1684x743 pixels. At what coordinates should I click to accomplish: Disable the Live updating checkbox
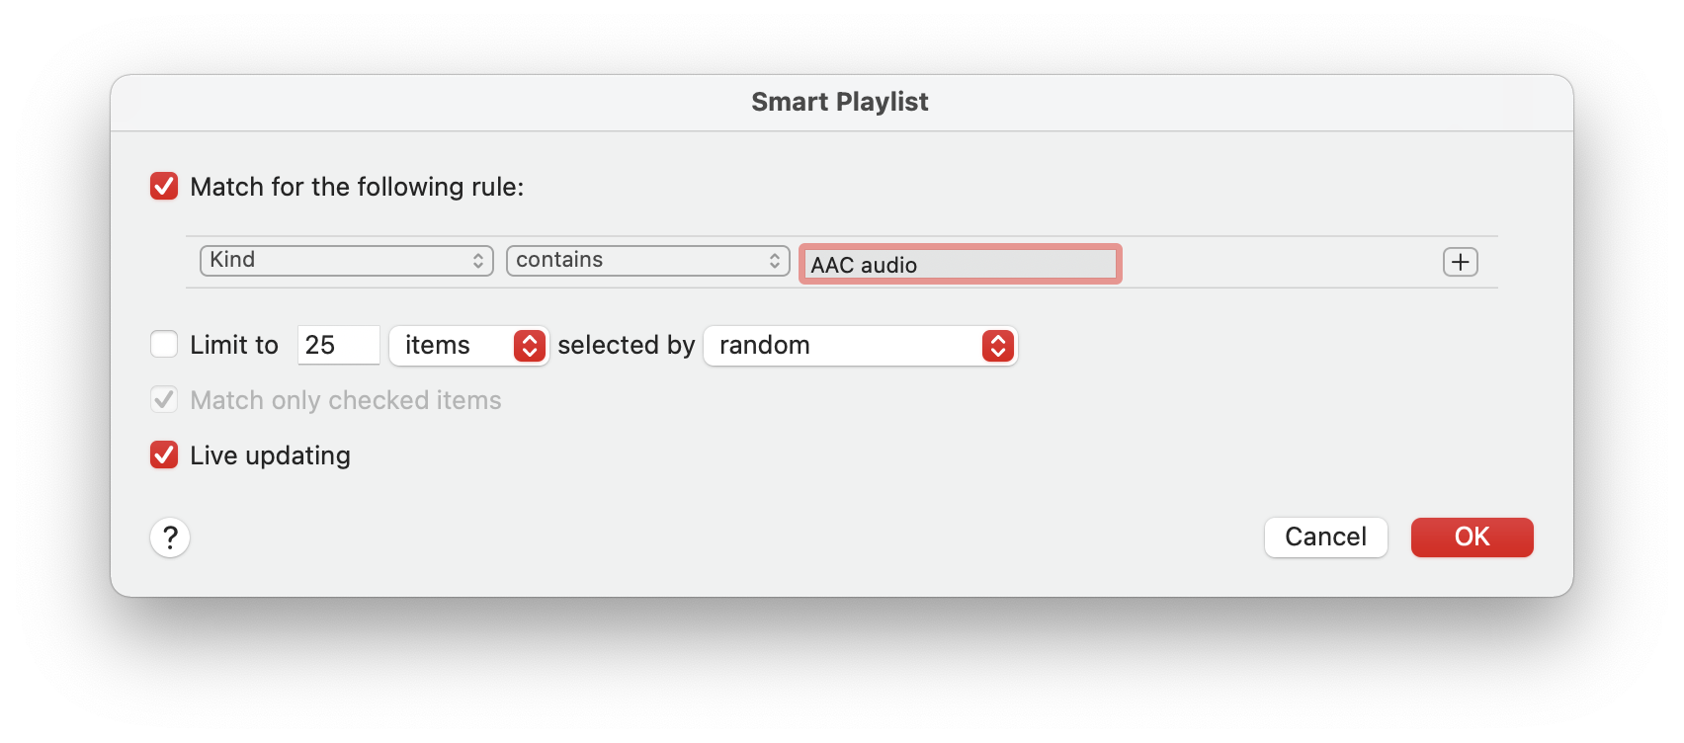tap(164, 454)
